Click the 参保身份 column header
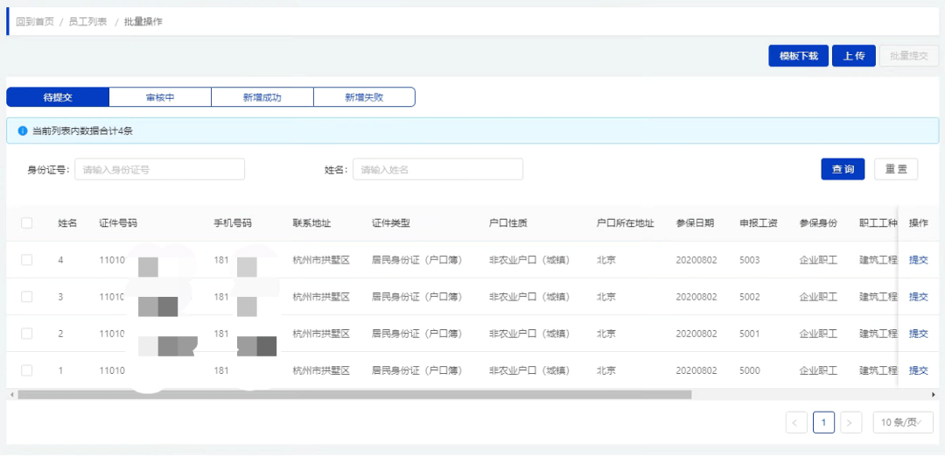Image resolution: width=945 pixels, height=458 pixels. tap(818, 223)
